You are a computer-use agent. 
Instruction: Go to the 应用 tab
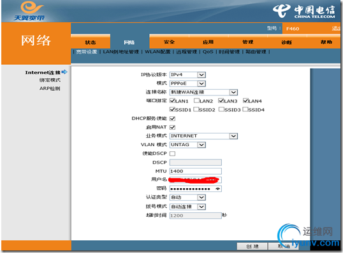click(x=208, y=41)
